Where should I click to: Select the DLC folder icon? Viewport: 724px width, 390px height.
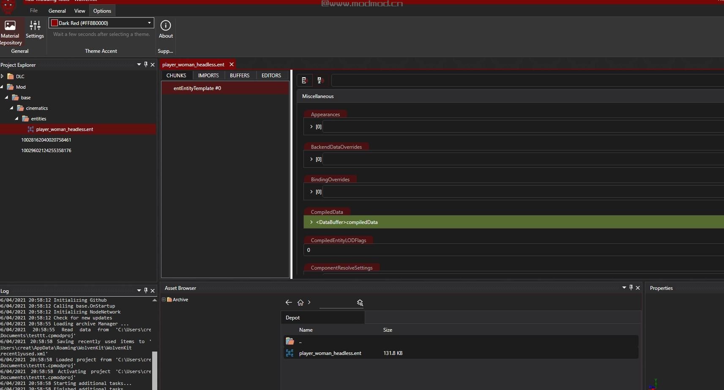click(x=11, y=76)
